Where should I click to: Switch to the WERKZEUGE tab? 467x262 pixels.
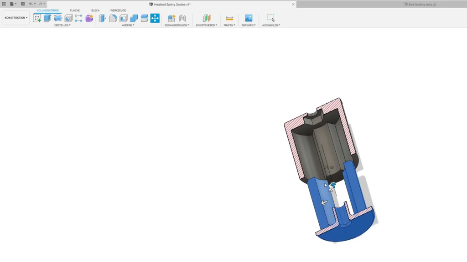118,10
